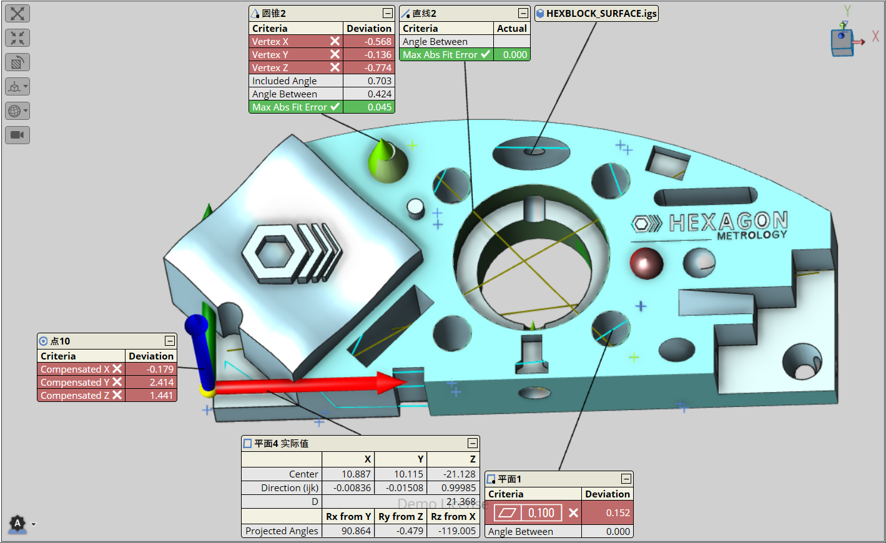Click the expand-arrows fit view icon
The image size is (886, 543).
pos(17,14)
